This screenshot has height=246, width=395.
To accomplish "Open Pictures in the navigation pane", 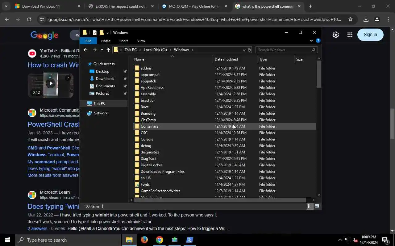I will (102, 93).
